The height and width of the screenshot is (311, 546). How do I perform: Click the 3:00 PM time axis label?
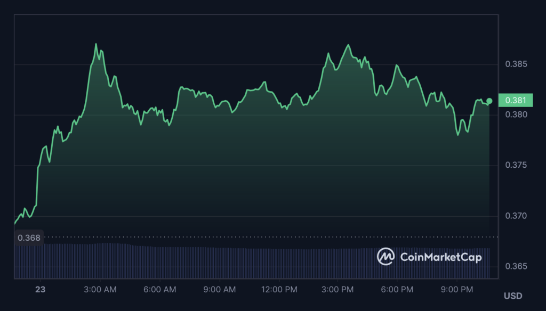[338, 289]
